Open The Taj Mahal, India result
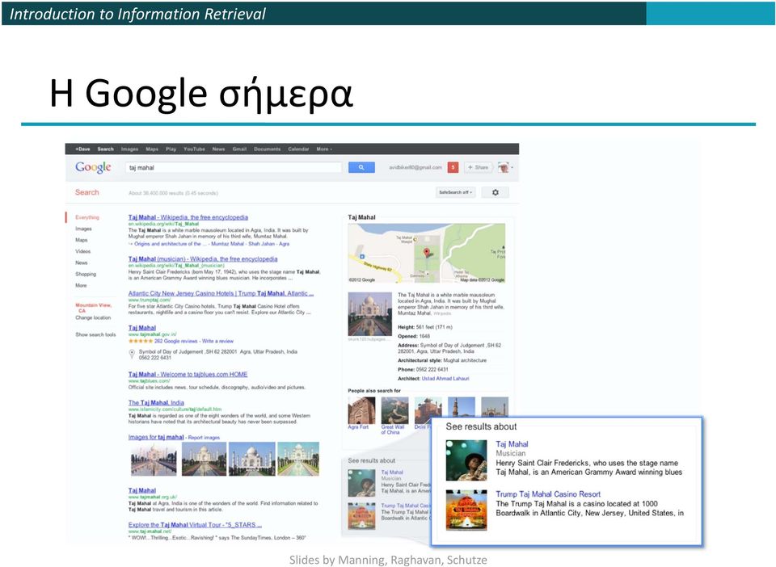 [156, 403]
